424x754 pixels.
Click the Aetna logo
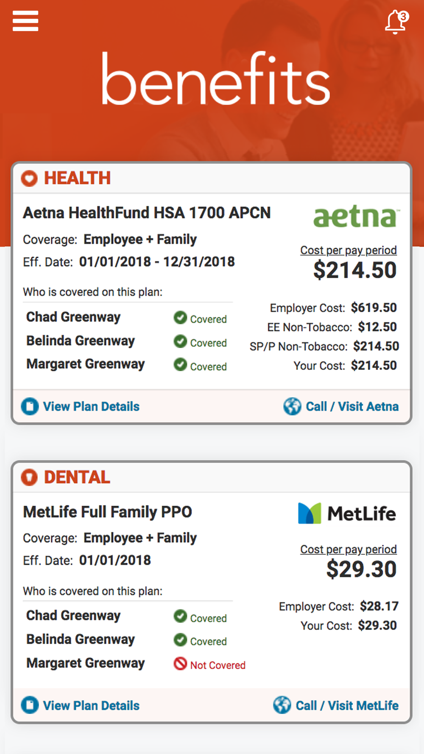356,216
